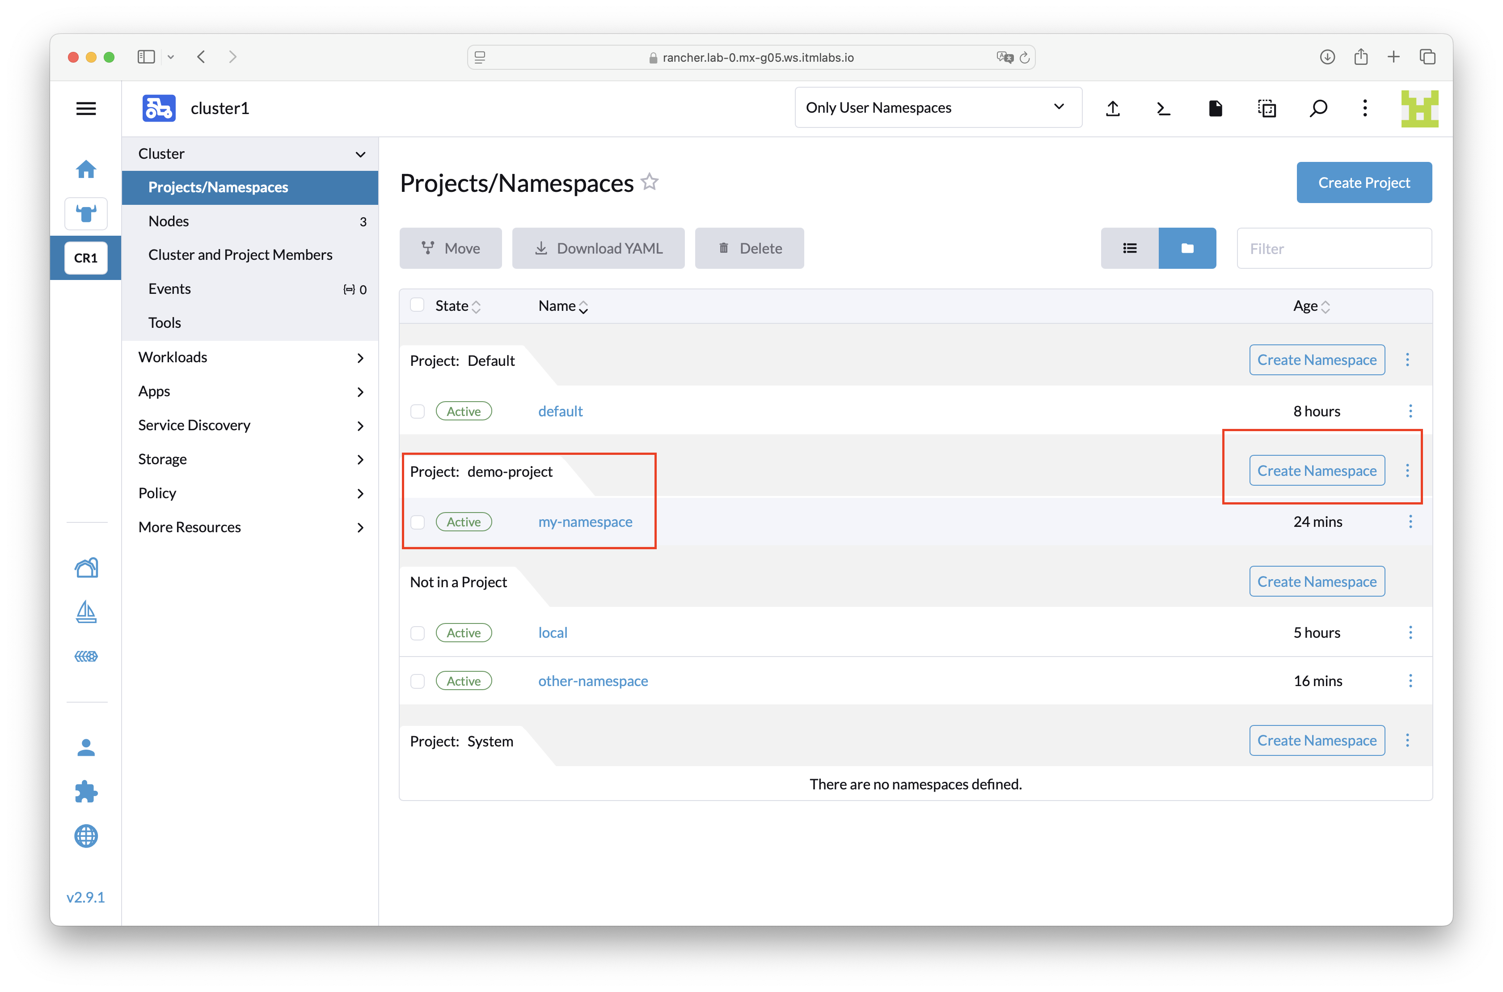Open the my-namespace link
The height and width of the screenshot is (992, 1503).
click(585, 522)
